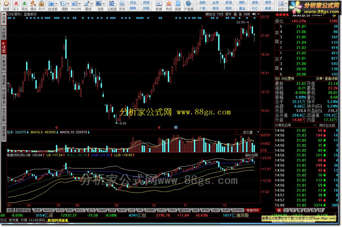Image resolution: width=342 pixels, height=227 pixels.
Task: Expand the 自选股 dropdown arrow
Action: click(56, 3)
